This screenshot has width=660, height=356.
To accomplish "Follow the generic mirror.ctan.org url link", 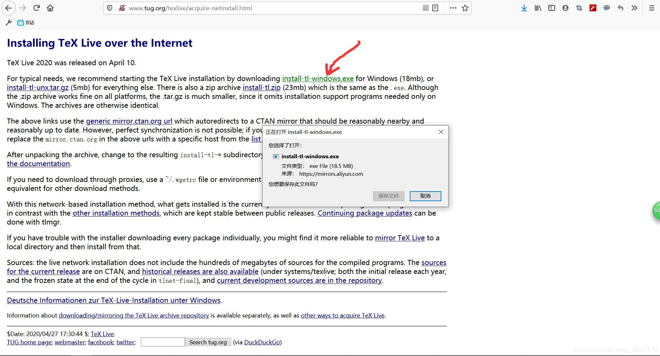I will pos(129,121).
